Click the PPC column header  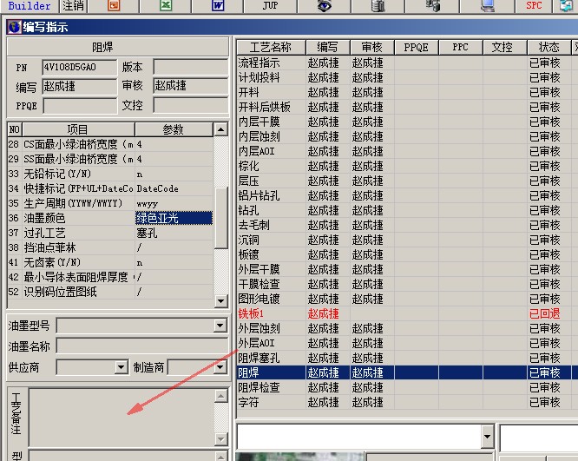pyautogui.click(x=461, y=47)
